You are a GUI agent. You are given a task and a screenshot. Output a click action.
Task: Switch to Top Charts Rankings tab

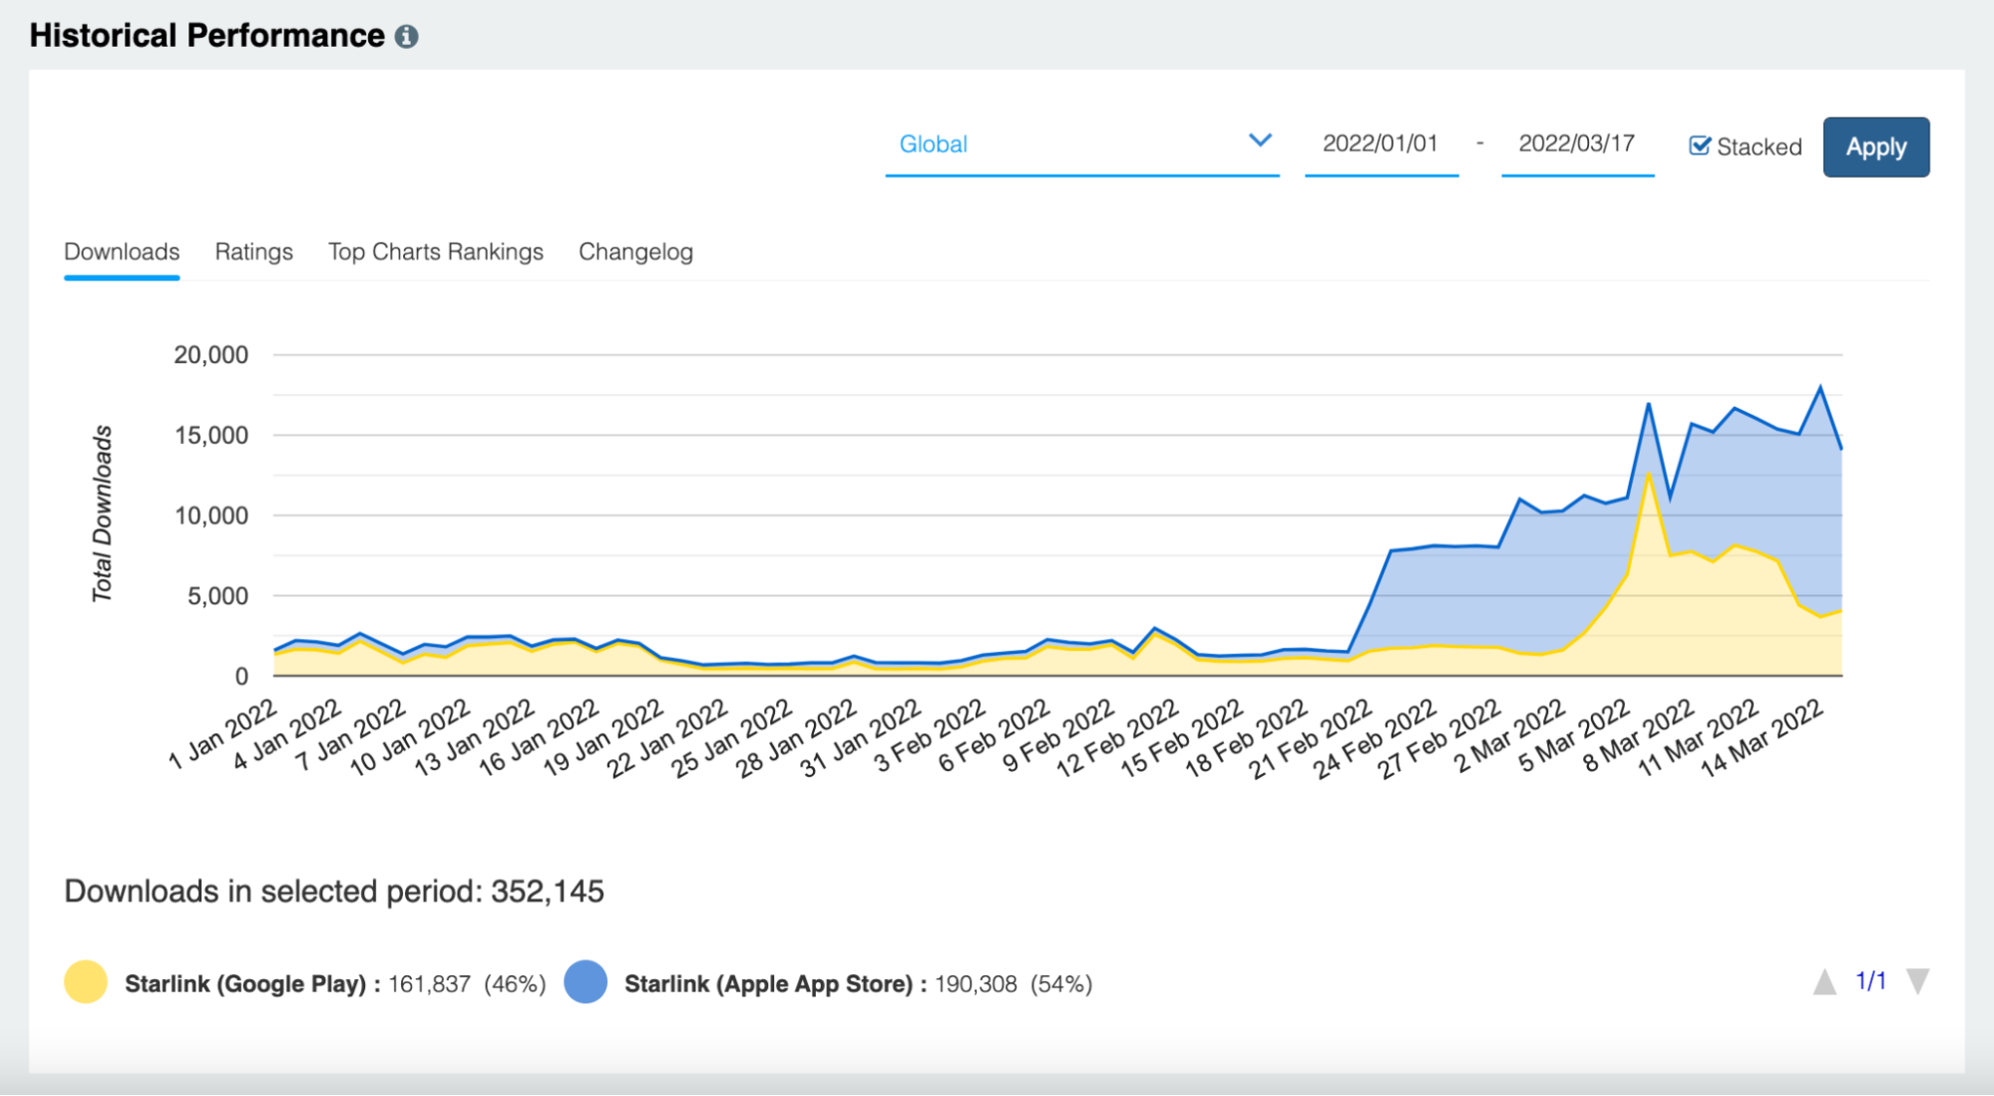click(x=436, y=252)
